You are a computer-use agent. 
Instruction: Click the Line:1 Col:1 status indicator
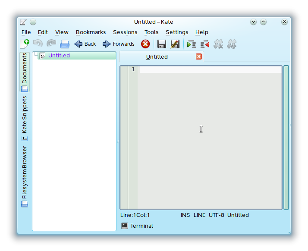click(135, 215)
